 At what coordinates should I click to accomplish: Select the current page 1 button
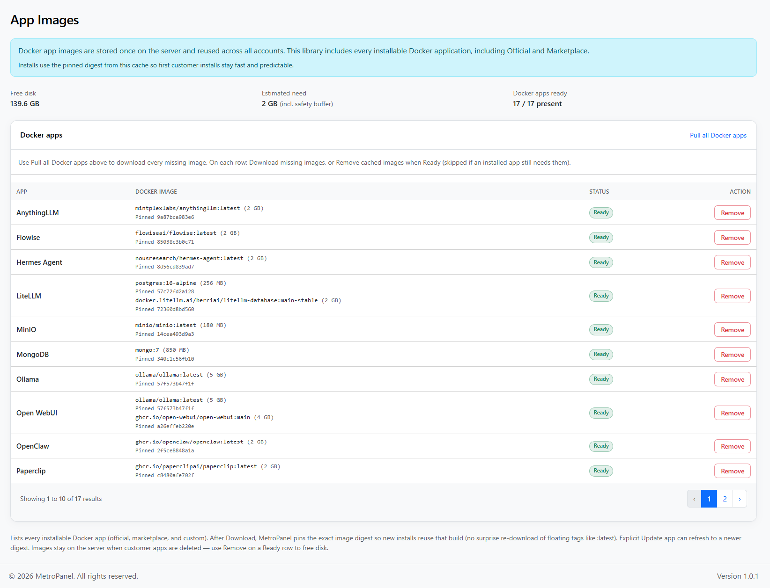click(x=709, y=499)
